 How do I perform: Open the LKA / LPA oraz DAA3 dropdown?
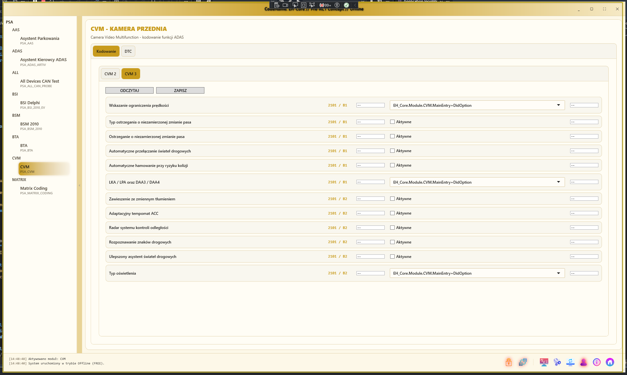pos(477,182)
